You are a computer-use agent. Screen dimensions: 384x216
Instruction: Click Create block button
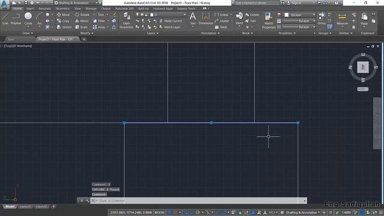(252, 14)
